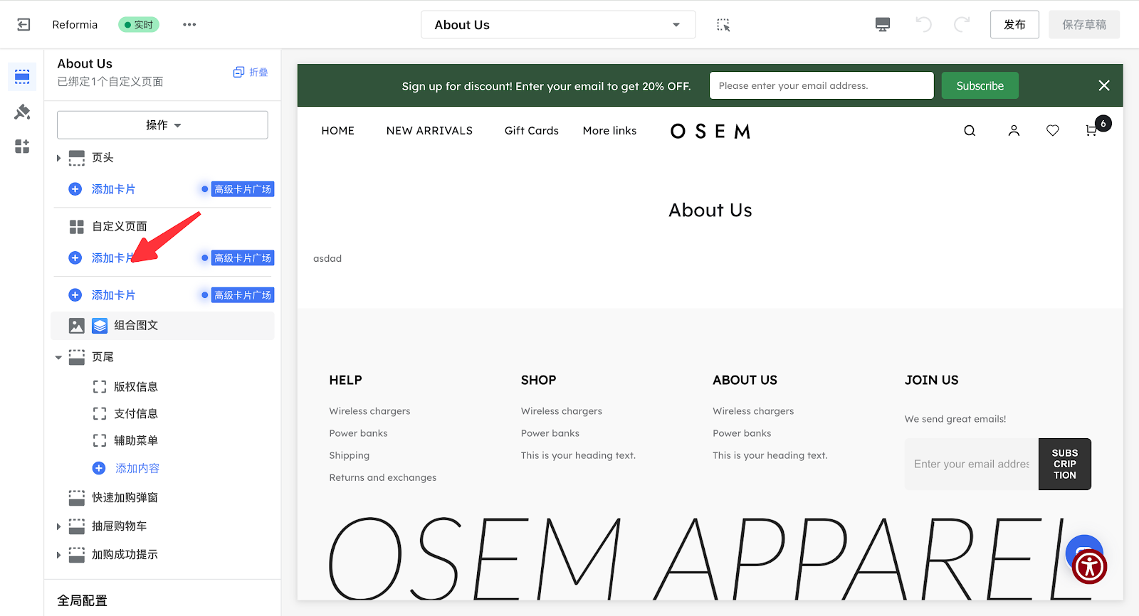Viewport: 1139px width, 616px height.
Task: Open the About Us page selector dropdown
Action: (x=557, y=25)
